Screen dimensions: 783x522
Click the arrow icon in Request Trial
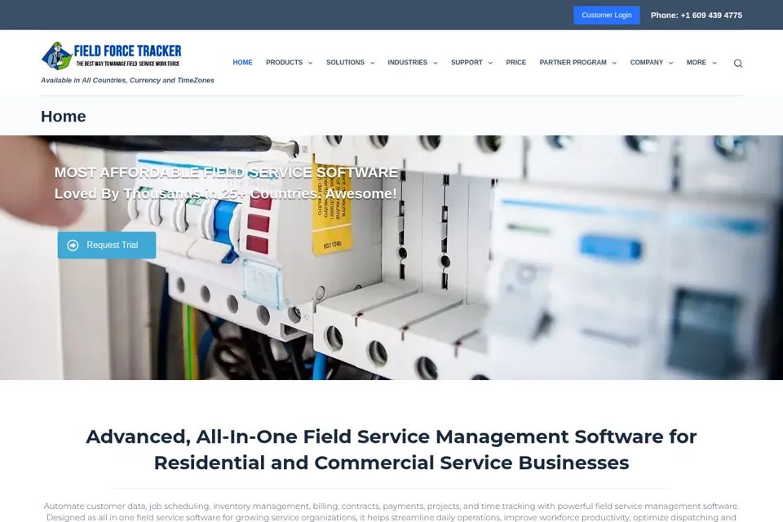tap(73, 246)
